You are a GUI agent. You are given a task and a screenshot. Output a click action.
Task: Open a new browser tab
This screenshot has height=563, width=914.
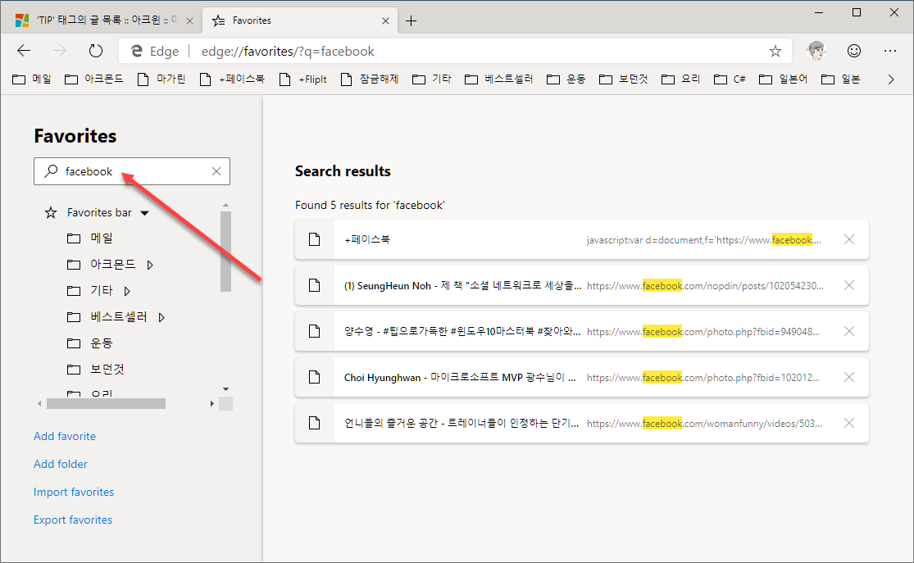[411, 21]
